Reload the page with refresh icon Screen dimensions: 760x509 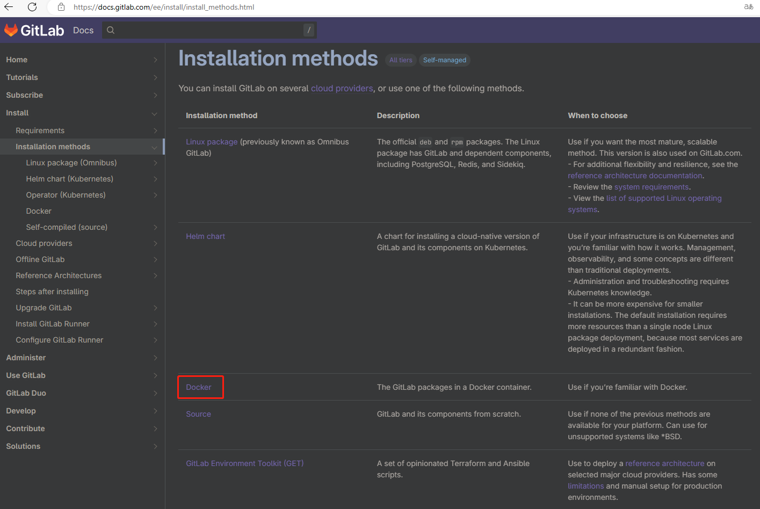pos(32,7)
